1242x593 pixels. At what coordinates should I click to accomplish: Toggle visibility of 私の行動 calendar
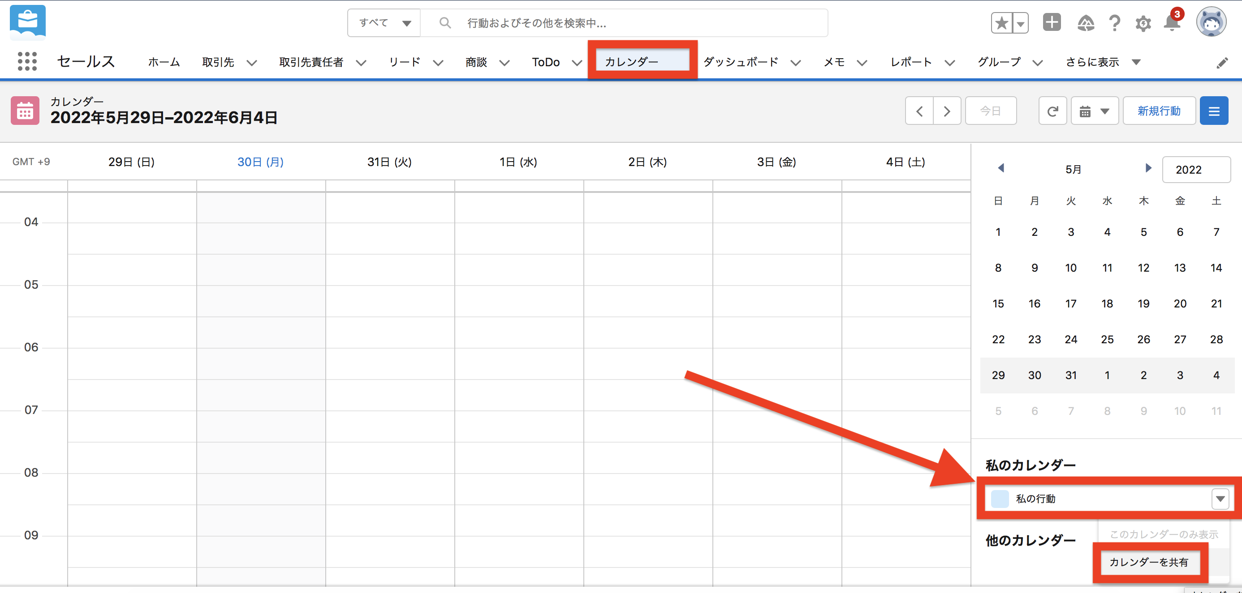(1000, 499)
